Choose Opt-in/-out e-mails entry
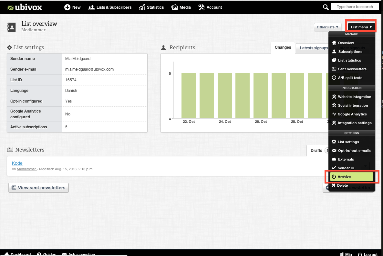383x256 pixels. tap(351, 151)
